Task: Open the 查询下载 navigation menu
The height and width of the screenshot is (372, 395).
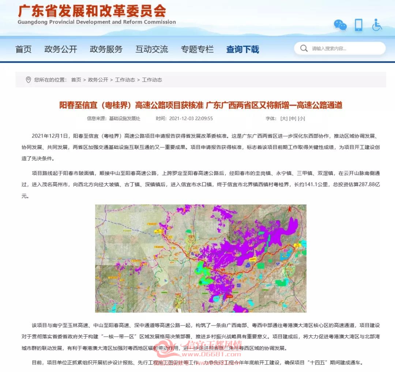Action: 242,49
